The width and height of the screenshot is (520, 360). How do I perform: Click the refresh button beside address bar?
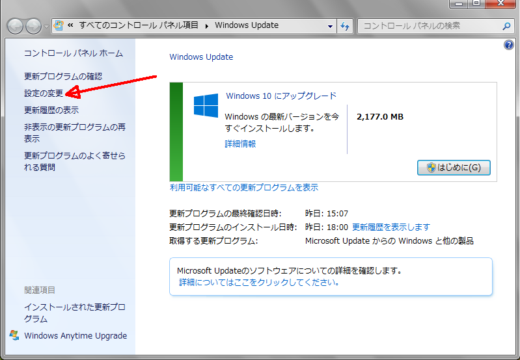tap(345, 26)
